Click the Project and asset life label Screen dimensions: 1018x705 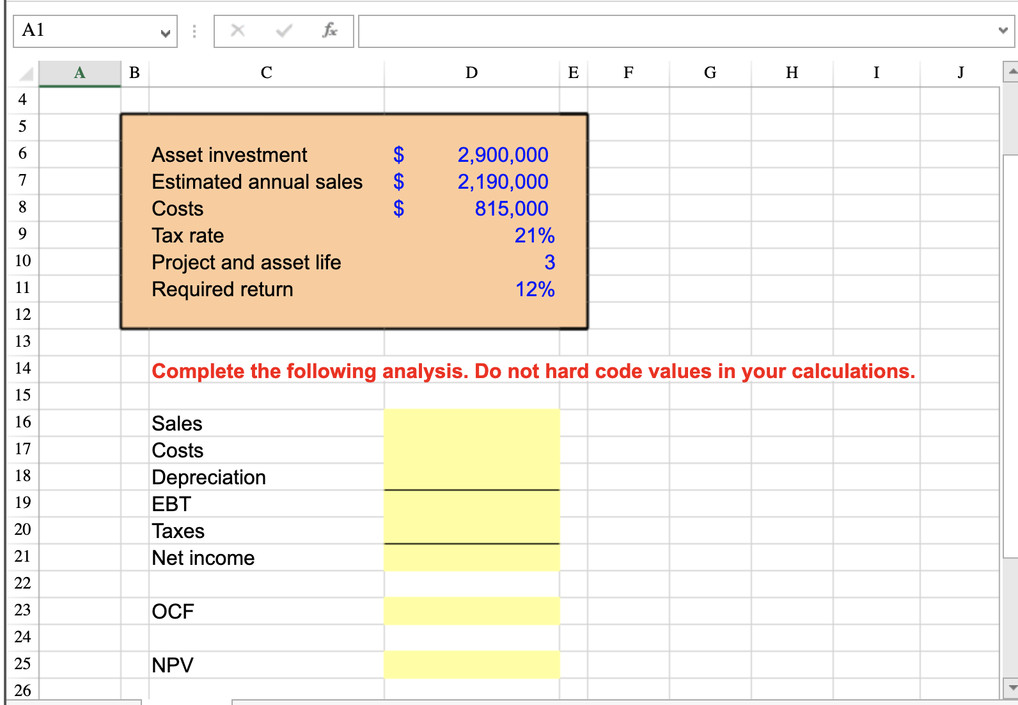[x=246, y=262]
